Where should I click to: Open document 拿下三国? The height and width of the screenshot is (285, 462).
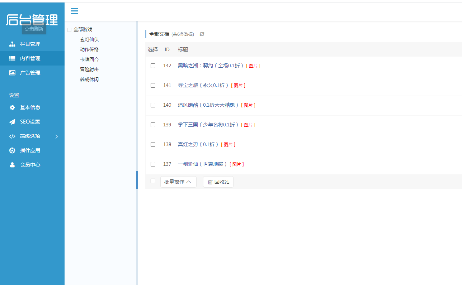(x=208, y=125)
